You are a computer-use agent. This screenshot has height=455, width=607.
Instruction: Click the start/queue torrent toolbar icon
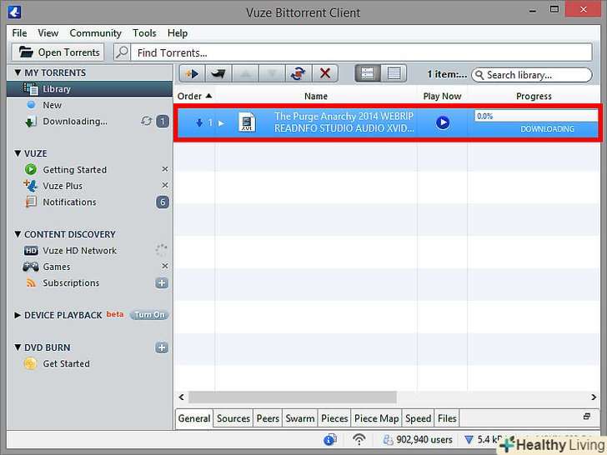(192, 73)
